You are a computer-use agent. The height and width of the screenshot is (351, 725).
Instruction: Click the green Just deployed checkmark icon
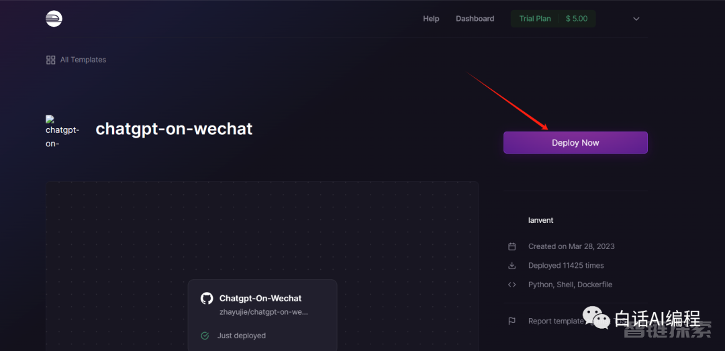[x=205, y=336]
